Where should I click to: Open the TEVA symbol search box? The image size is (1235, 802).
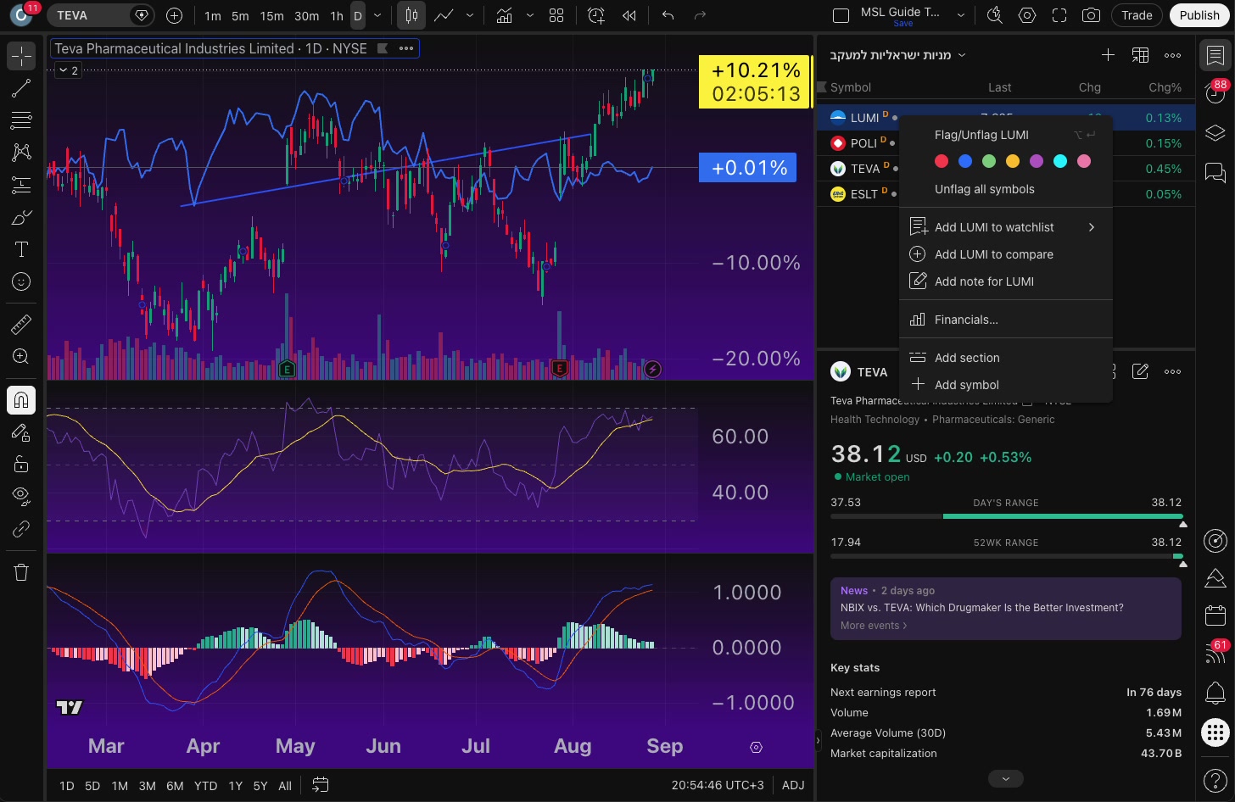(102, 15)
